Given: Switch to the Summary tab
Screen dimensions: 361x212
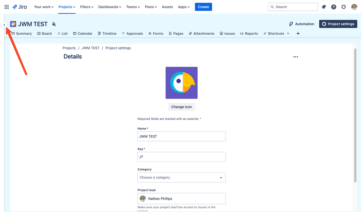Looking at the screenshot, I should point(22,33).
